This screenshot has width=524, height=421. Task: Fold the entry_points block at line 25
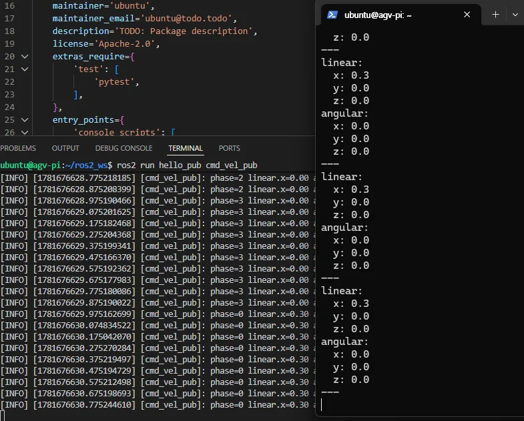25,120
